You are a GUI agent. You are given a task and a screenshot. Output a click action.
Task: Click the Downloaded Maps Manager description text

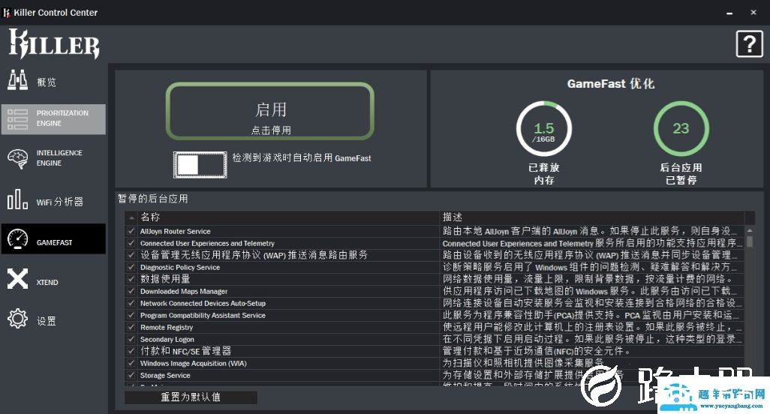(591, 291)
